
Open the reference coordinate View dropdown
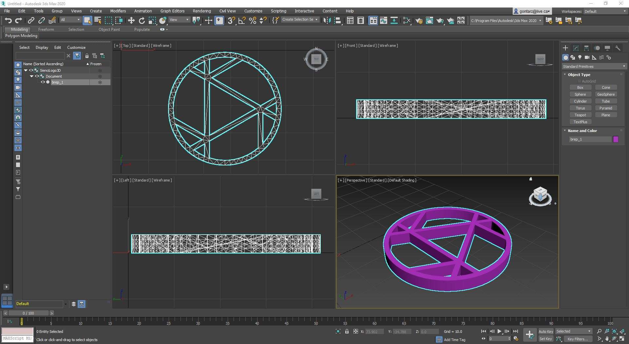179,20
